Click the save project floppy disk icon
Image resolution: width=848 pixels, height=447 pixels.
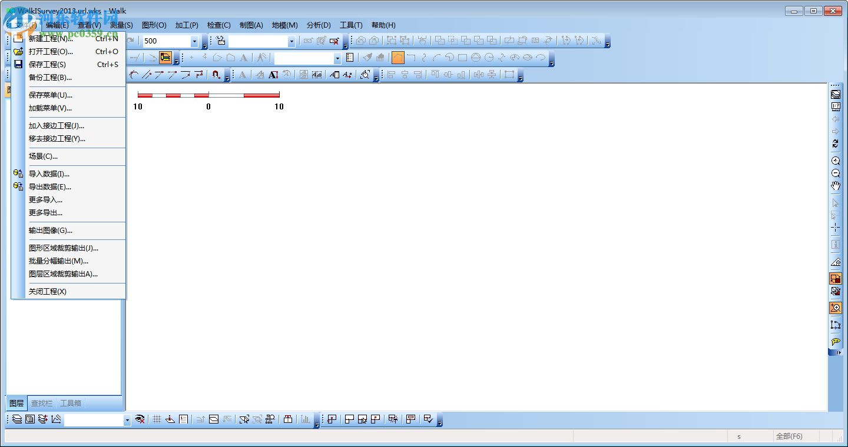(18, 65)
